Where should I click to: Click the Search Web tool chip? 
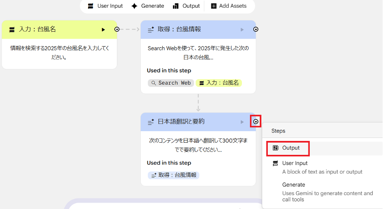click(171, 83)
